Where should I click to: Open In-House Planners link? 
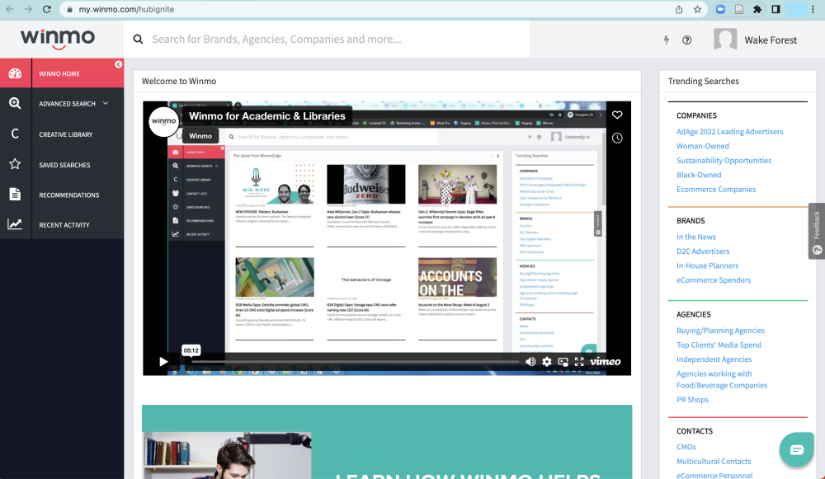707,265
